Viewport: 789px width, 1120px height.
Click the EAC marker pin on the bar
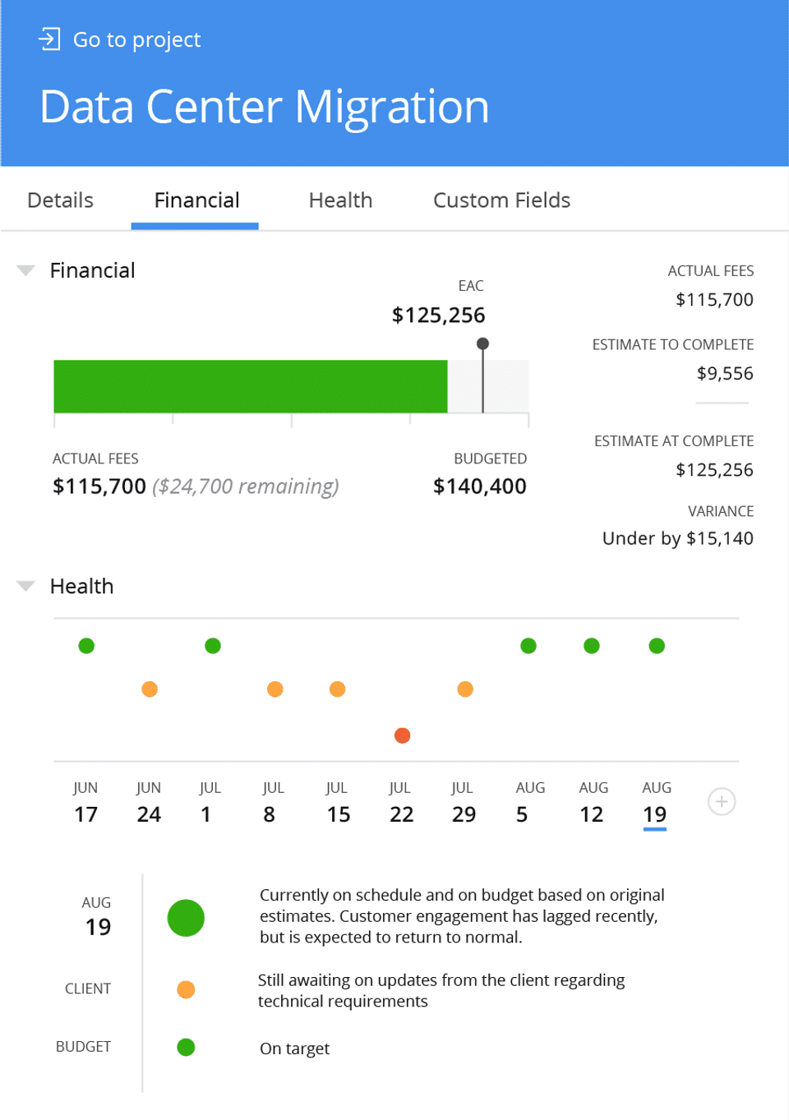pyautogui.click(x=482, y=343)
